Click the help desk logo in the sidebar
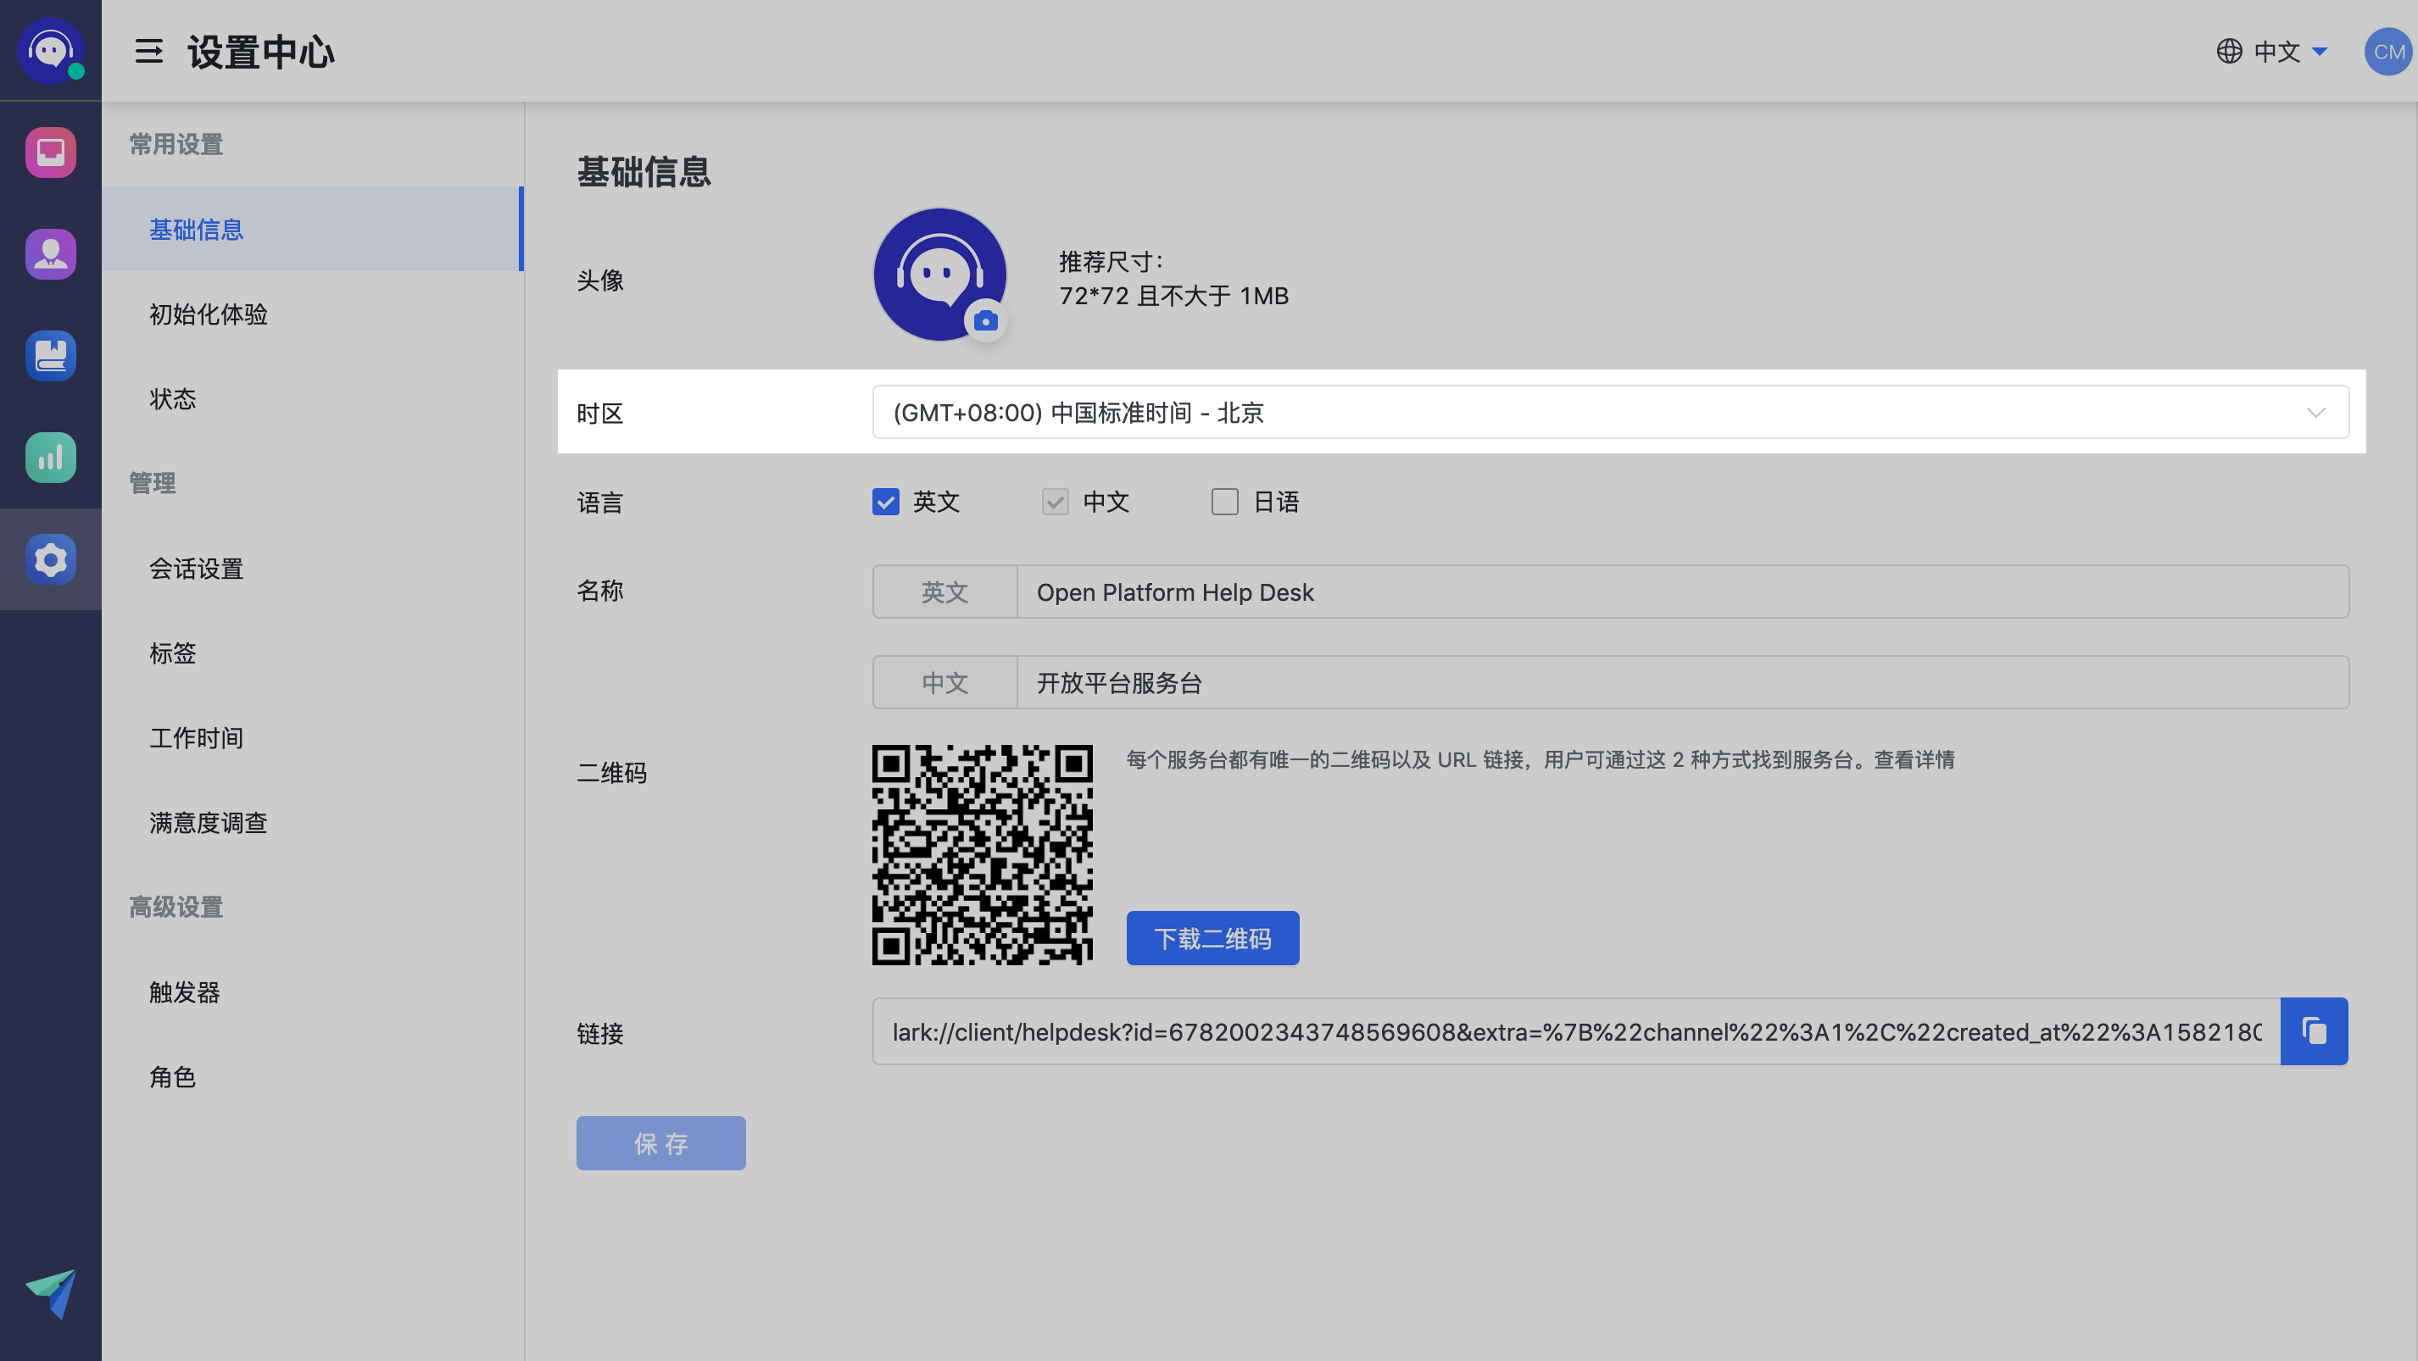Viewport: 2418px width, 1361px height. pos(50,51)
